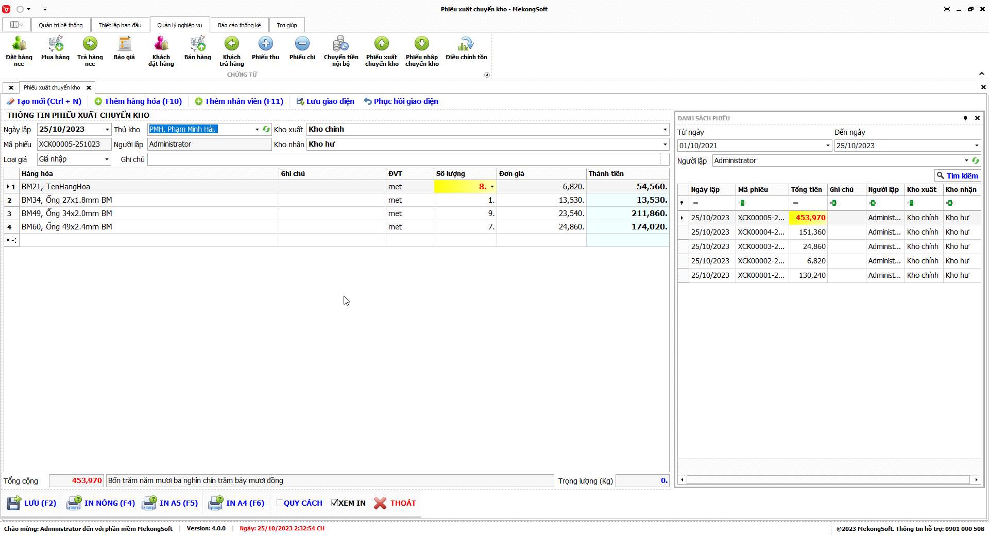Click the LƯU (F2) save button
989x535 pixels.
coord(32,503)
